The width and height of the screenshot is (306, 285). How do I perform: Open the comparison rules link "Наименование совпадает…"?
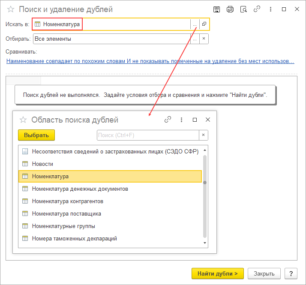click(150, 61)
